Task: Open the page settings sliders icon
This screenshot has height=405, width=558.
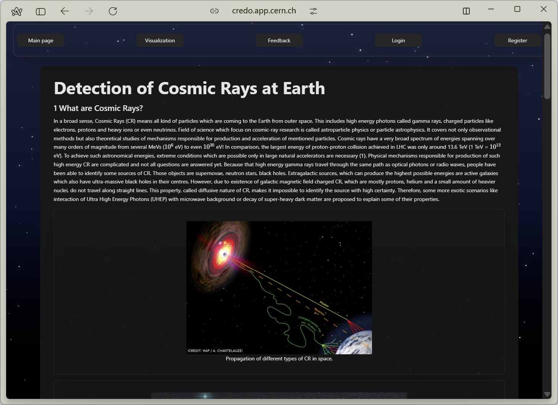Action: tap(313, 11)
